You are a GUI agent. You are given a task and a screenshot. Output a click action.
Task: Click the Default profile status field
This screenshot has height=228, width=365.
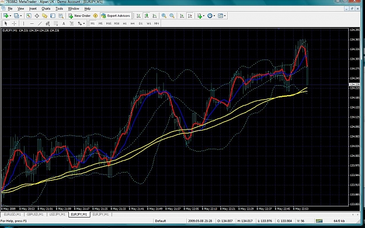click(x=161, y=221)
